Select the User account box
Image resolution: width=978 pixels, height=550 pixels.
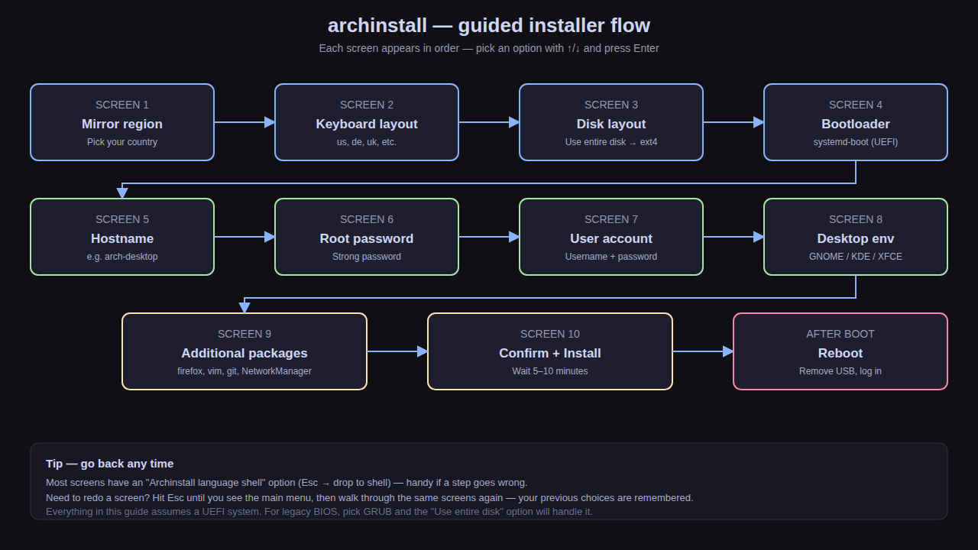point(611,237)
